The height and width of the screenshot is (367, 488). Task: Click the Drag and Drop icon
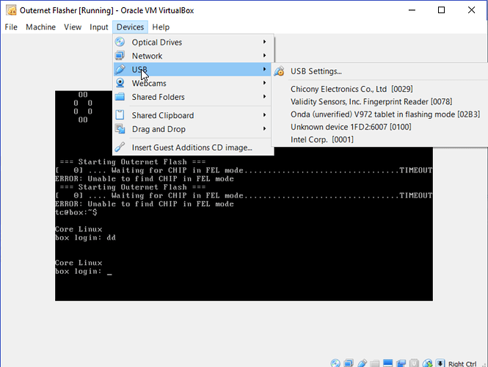point(120,128)
